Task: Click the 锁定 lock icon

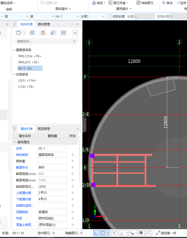Action: [94, 3]
